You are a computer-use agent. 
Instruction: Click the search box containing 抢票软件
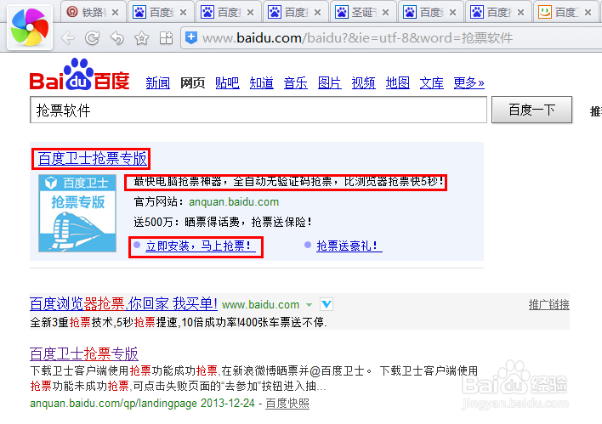(258, 110)
